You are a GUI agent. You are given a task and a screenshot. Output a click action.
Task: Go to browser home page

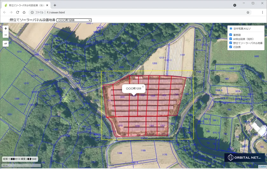(24, 12)
